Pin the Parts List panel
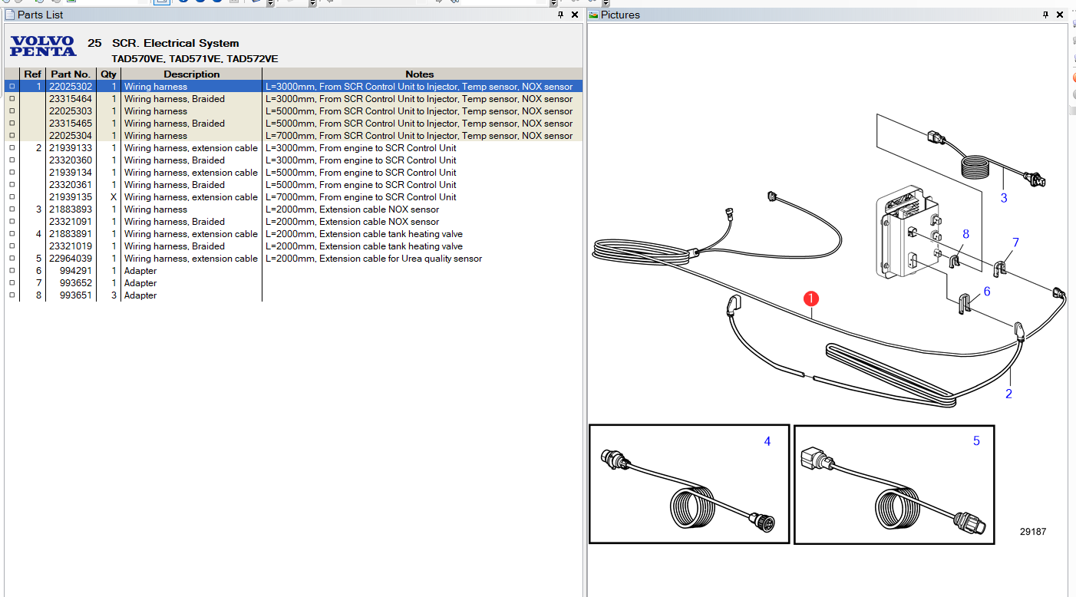 (x=562, y=15)
